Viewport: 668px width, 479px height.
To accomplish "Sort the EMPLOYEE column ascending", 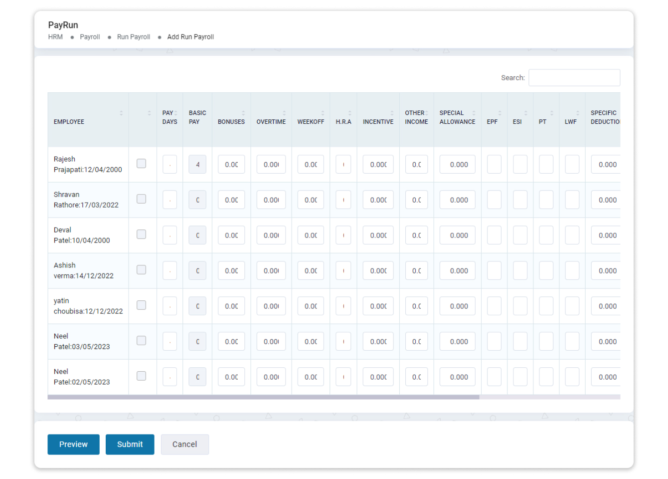I will (x=122, y=113).
